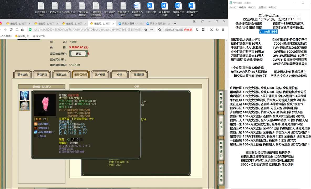
Task: Go forward with the browser arrow
Action: tap(5, 30)
